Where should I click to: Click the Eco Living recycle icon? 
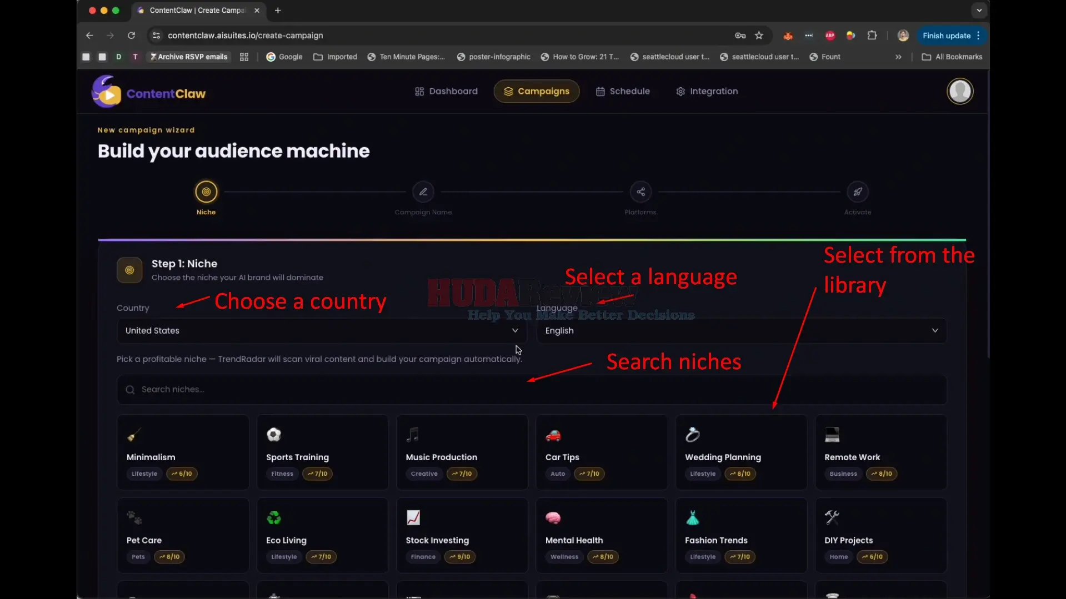coord(274,517)
